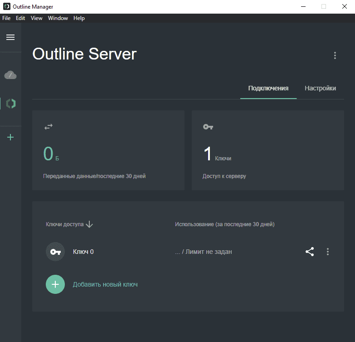The image size is (355, 342).
Task: Click the Ключ 0 name label
Action: 83,252
